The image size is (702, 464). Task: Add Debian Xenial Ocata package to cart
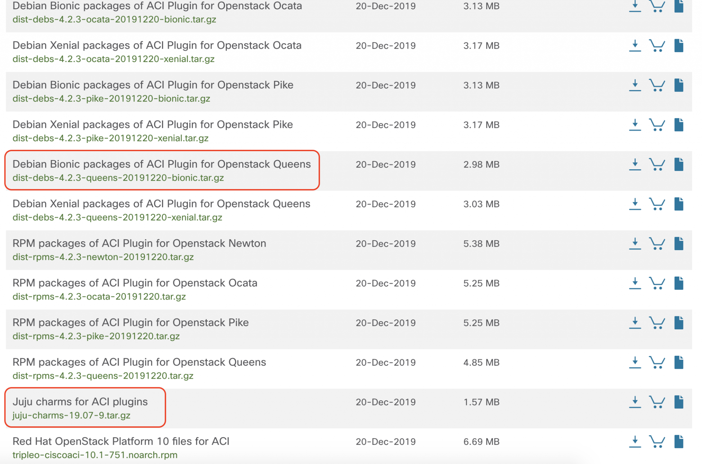click(x=657, y=46)
